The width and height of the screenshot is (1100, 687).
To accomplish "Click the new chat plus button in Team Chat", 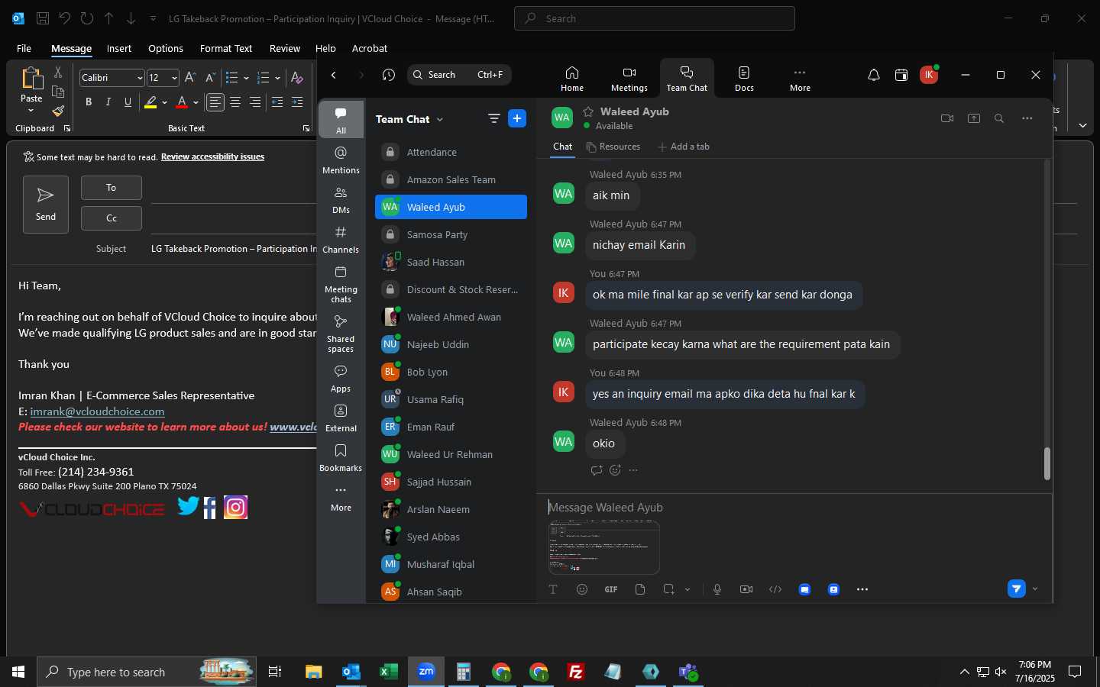I will 517,118.
